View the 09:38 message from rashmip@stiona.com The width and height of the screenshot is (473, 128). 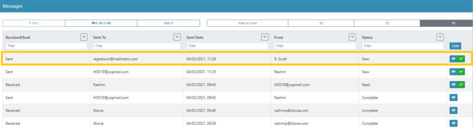453,123
